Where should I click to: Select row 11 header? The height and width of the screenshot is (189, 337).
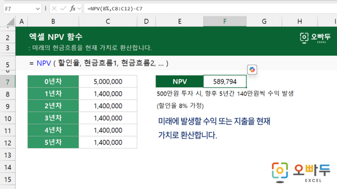tap(7, 131)
